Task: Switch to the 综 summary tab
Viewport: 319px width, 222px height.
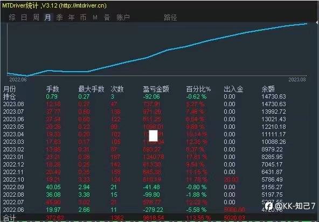Action: coord(12,17)
